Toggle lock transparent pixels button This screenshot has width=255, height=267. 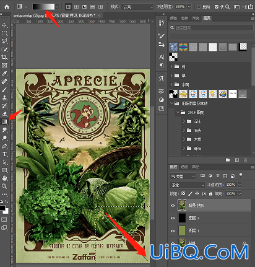[183, 194]
